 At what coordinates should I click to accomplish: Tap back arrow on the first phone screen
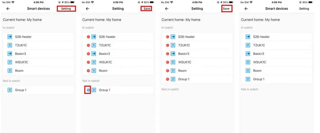[8, 9]
